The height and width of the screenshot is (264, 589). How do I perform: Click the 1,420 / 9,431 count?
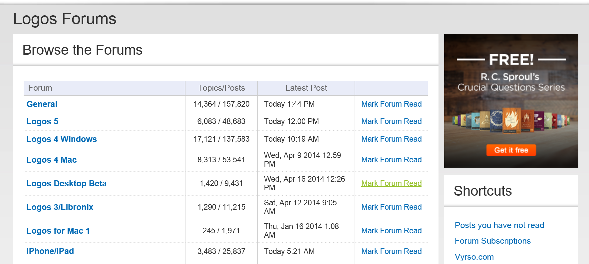[221, 184]
